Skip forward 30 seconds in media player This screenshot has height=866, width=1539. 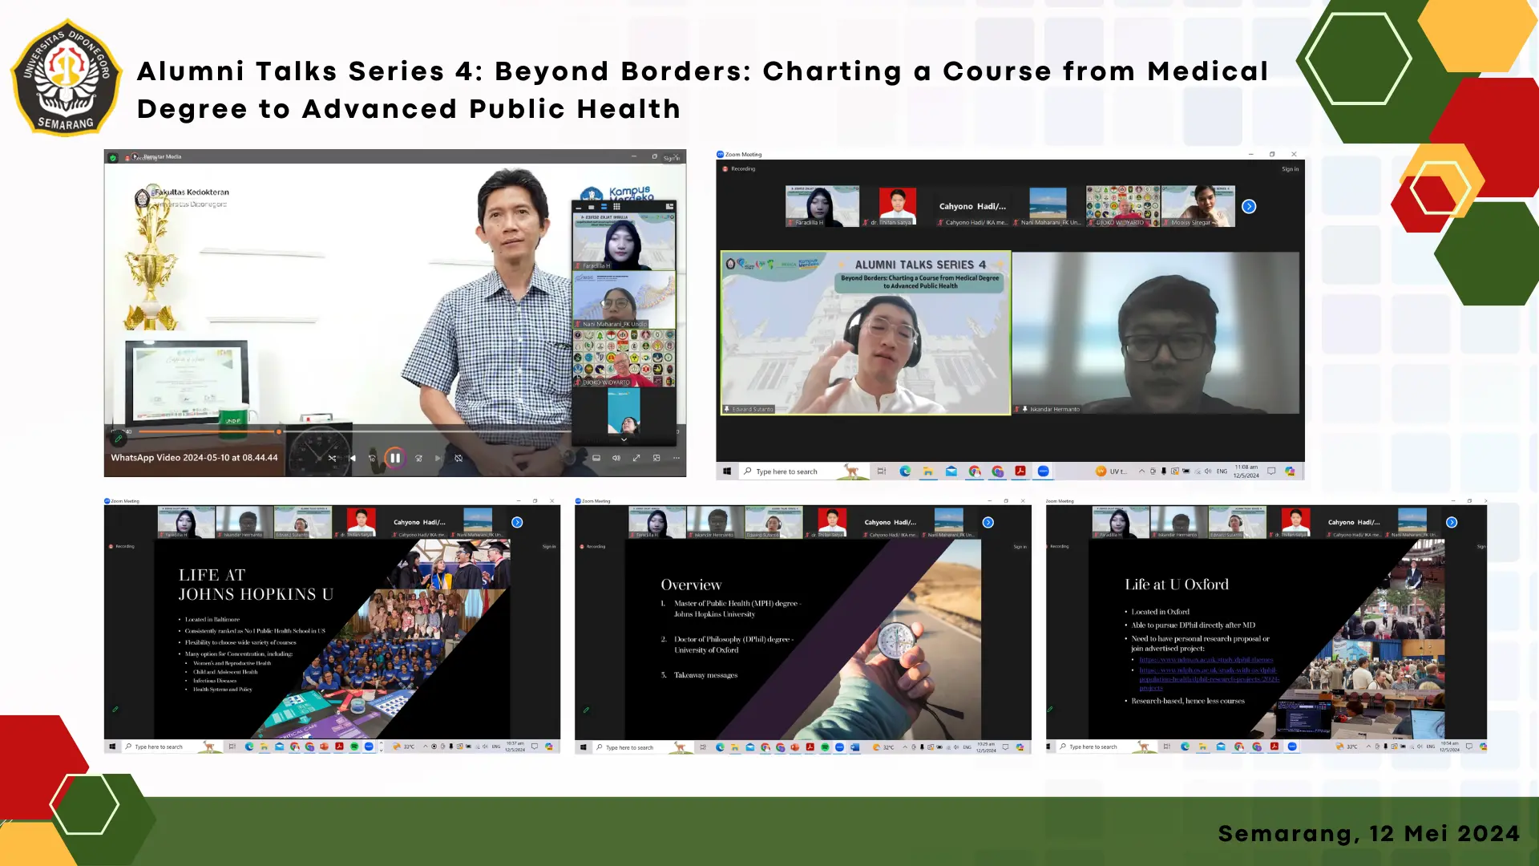(418, 458)
